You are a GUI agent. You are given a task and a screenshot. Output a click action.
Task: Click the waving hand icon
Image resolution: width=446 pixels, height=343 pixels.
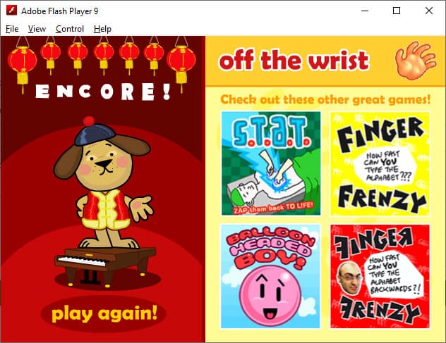tap(415, 61)
